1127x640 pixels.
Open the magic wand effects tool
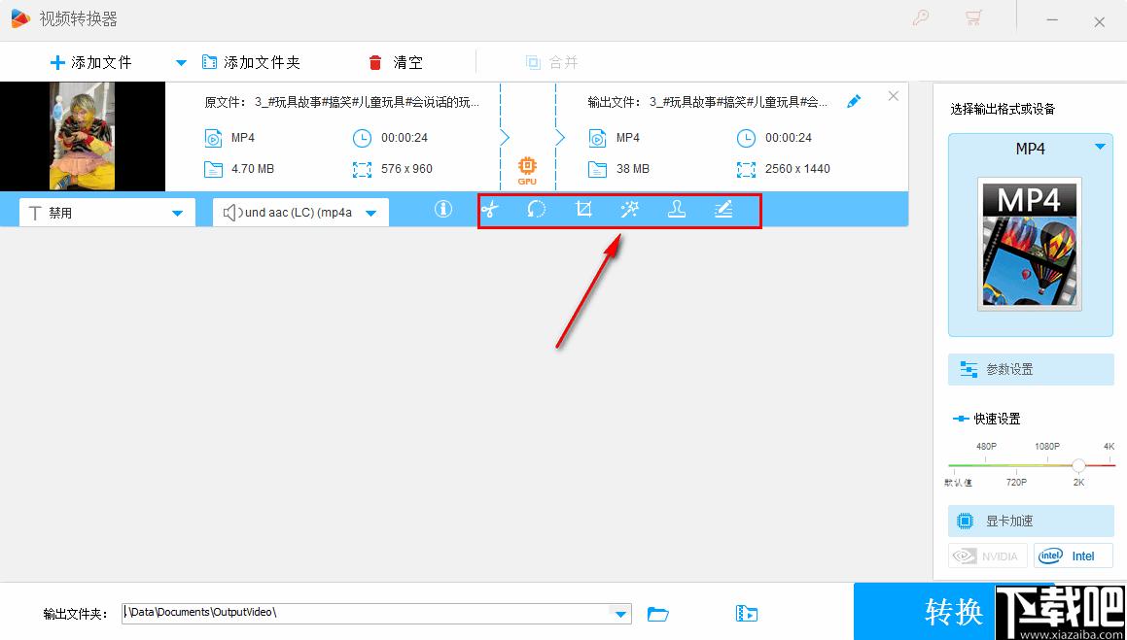[x=630, y=210]
